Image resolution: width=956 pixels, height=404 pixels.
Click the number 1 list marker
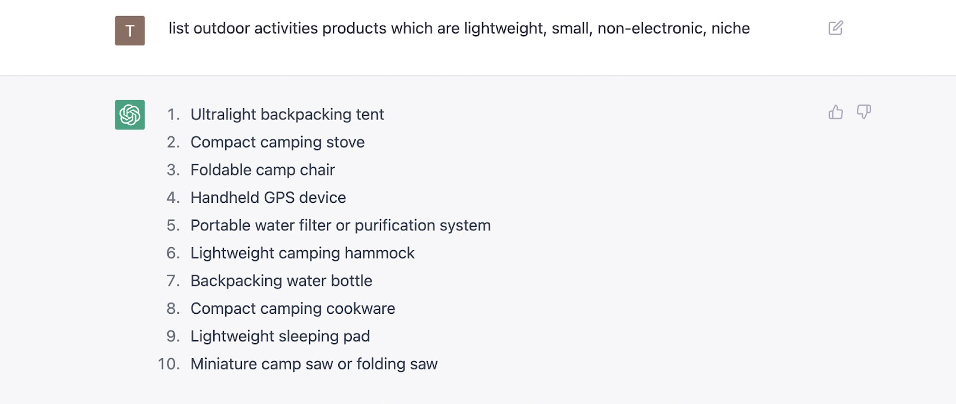click(x=173, y=115)
